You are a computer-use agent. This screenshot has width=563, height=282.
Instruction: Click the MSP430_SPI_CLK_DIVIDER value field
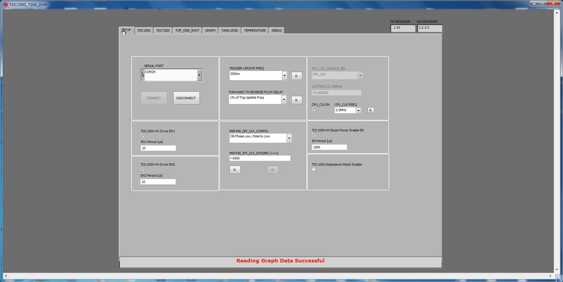click(x=260, y=158)
